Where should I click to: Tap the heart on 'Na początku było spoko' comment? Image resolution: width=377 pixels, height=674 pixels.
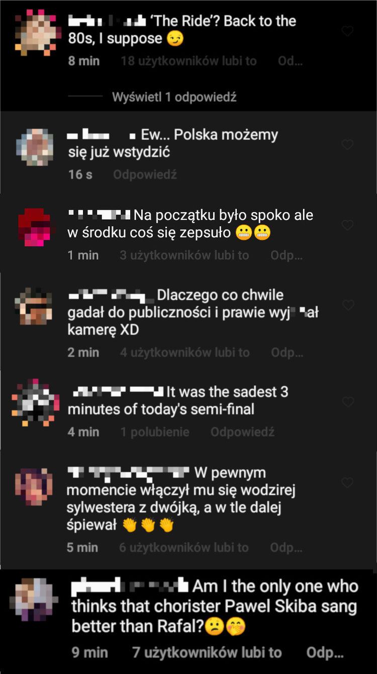(x=347, y=225)
